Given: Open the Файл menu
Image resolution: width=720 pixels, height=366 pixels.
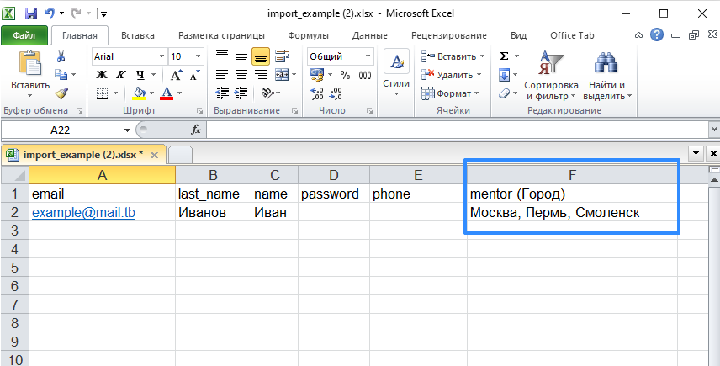Looking at the screenshot, I should tap(24, 35).
